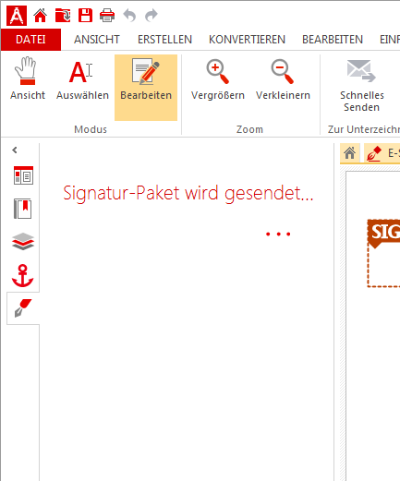400x481 pixels.
Task: Activate the Auswählen text selection mode
Action: tap(82, 78)
